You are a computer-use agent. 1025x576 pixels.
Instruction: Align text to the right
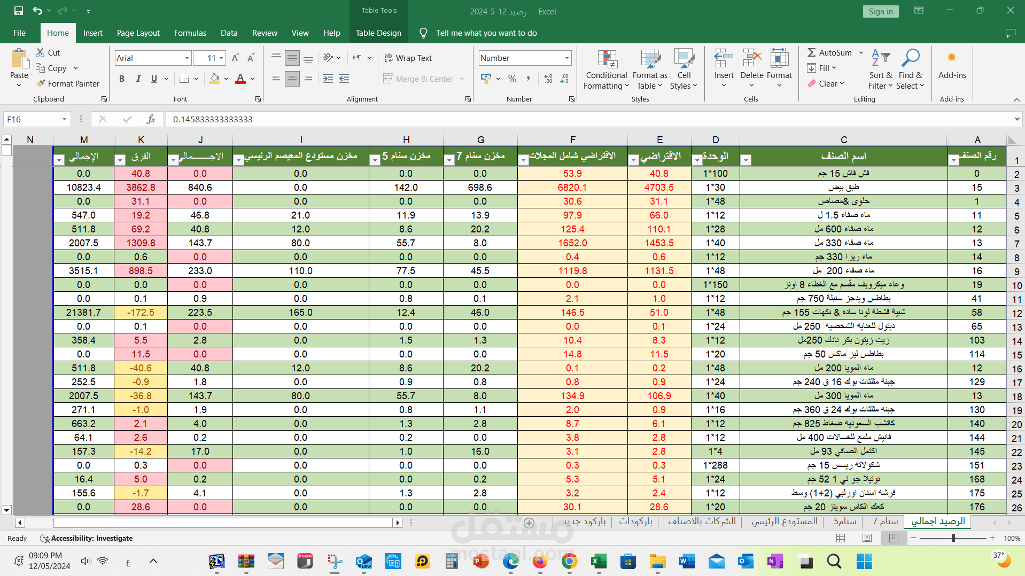tap(308, 79)
